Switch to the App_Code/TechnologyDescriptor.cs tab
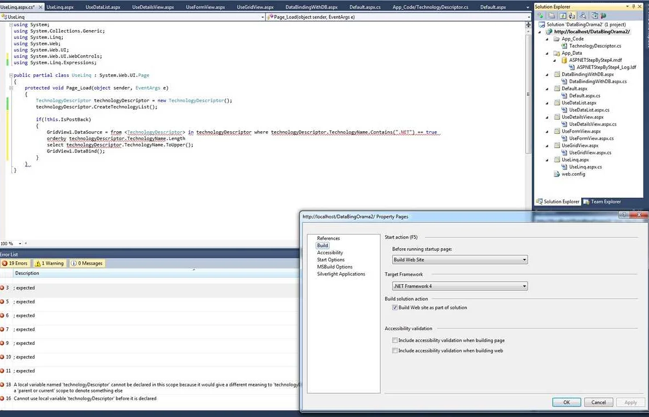The width and height of the screenshot is (649, 417). pos(430,7)
